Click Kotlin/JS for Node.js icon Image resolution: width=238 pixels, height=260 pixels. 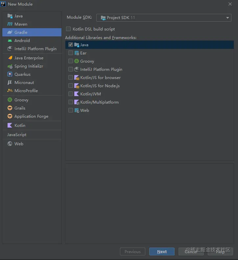click(77, 86)
